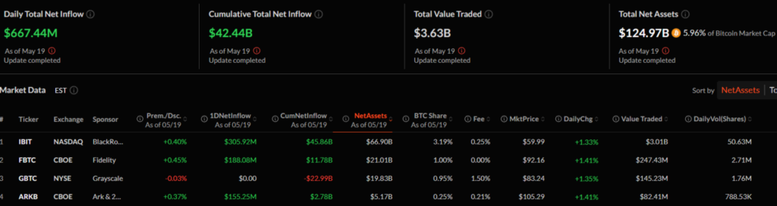Click the orange Bitcoin coin icon
777x206 pixels.
pos(676,33)
